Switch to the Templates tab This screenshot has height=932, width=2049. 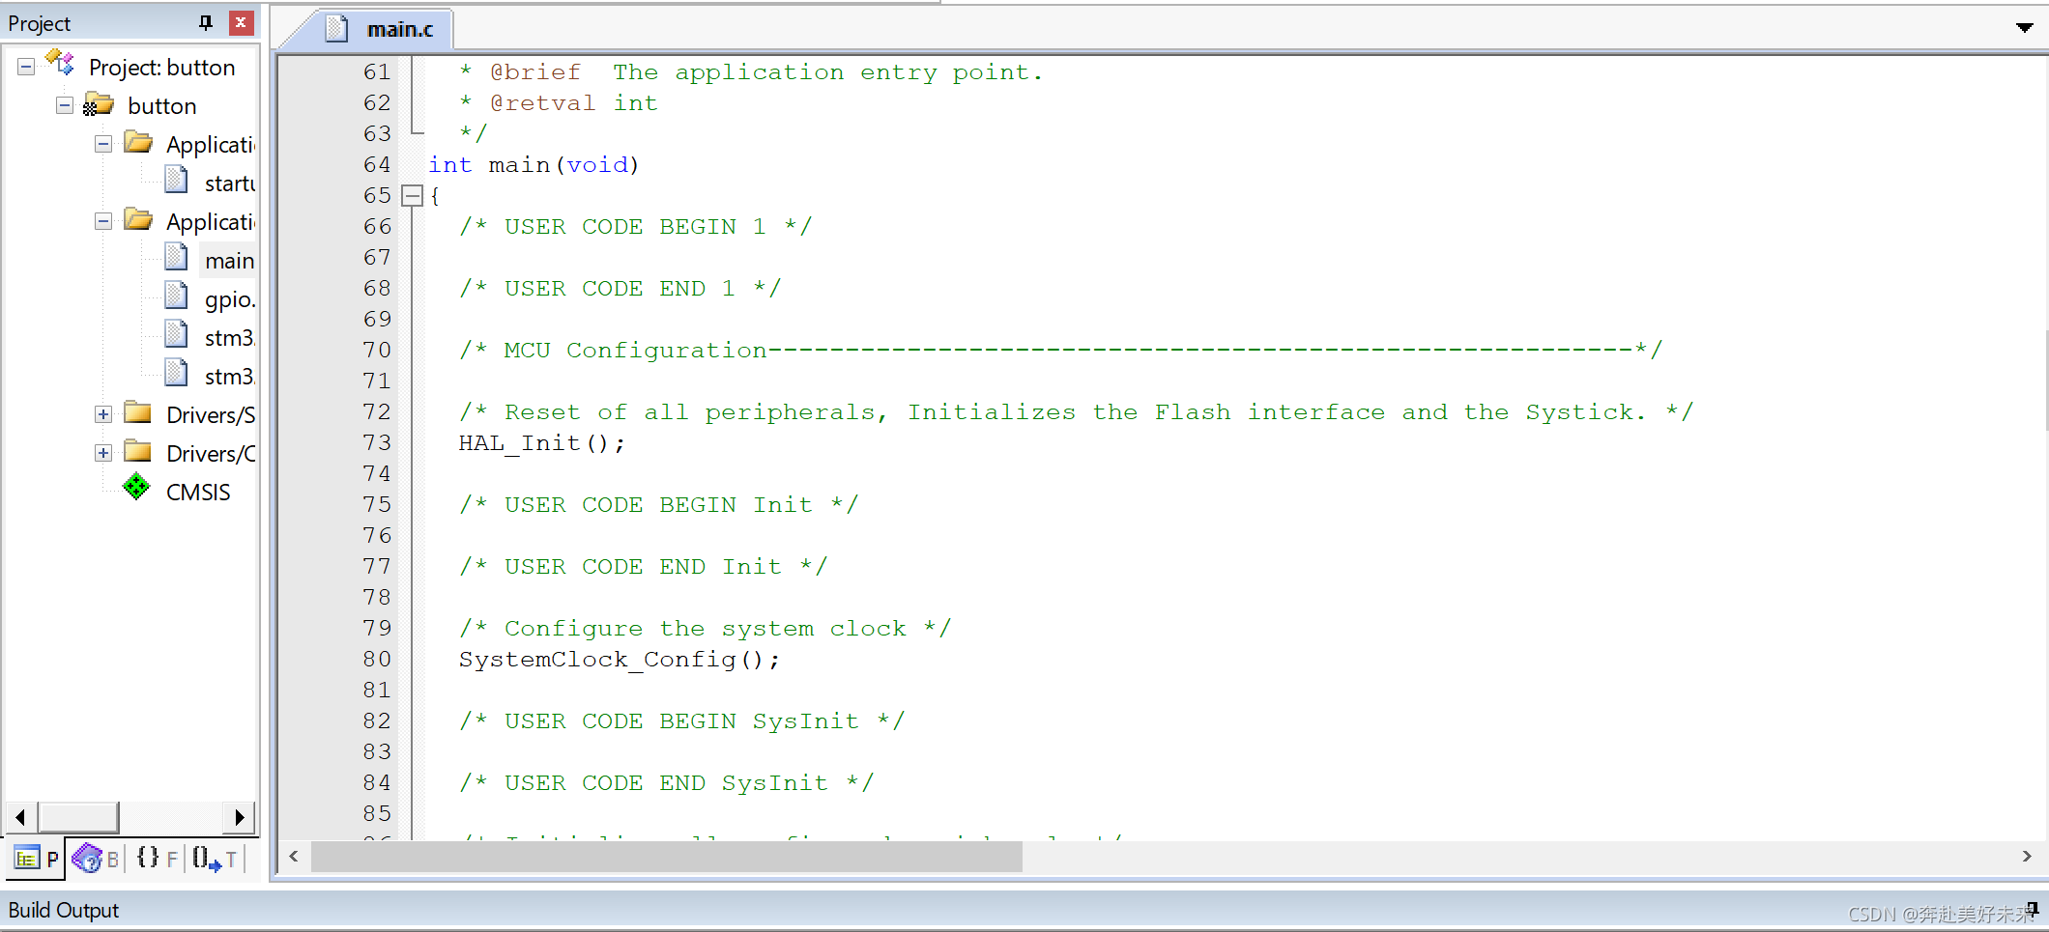pyautogui.click(x=215, y=858)
